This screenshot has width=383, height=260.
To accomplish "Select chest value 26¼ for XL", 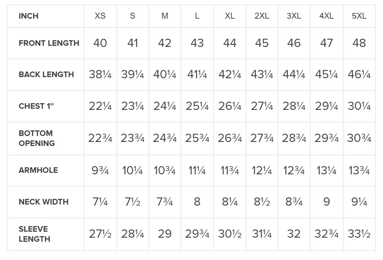I will click(x=230, y=106).
